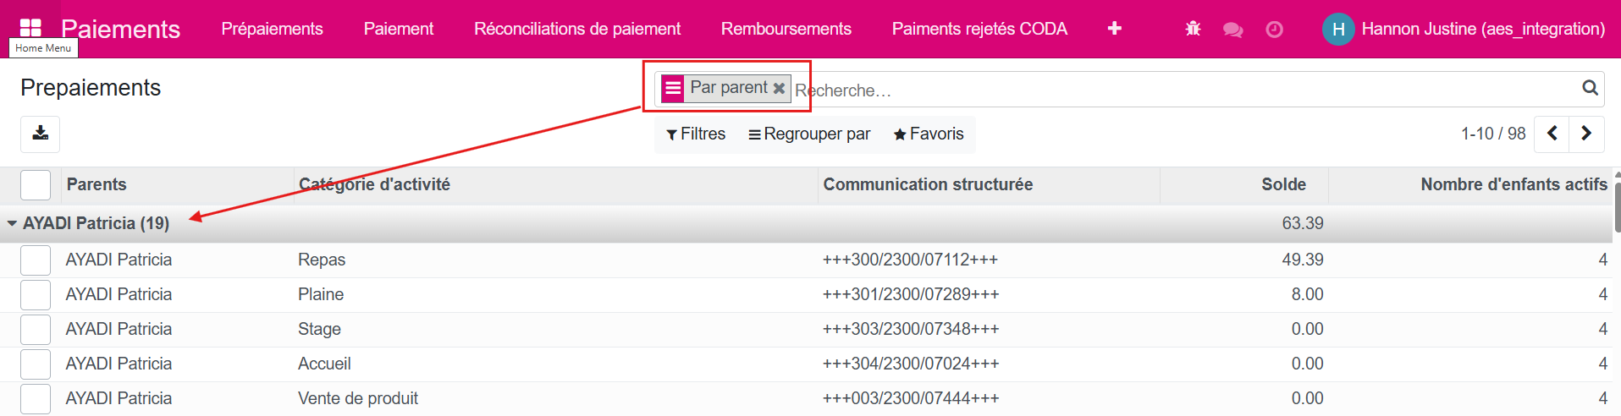The height and width of the screenshot is (416, 1621).
Task: Click the export download icon button
Action: point(41,134)
